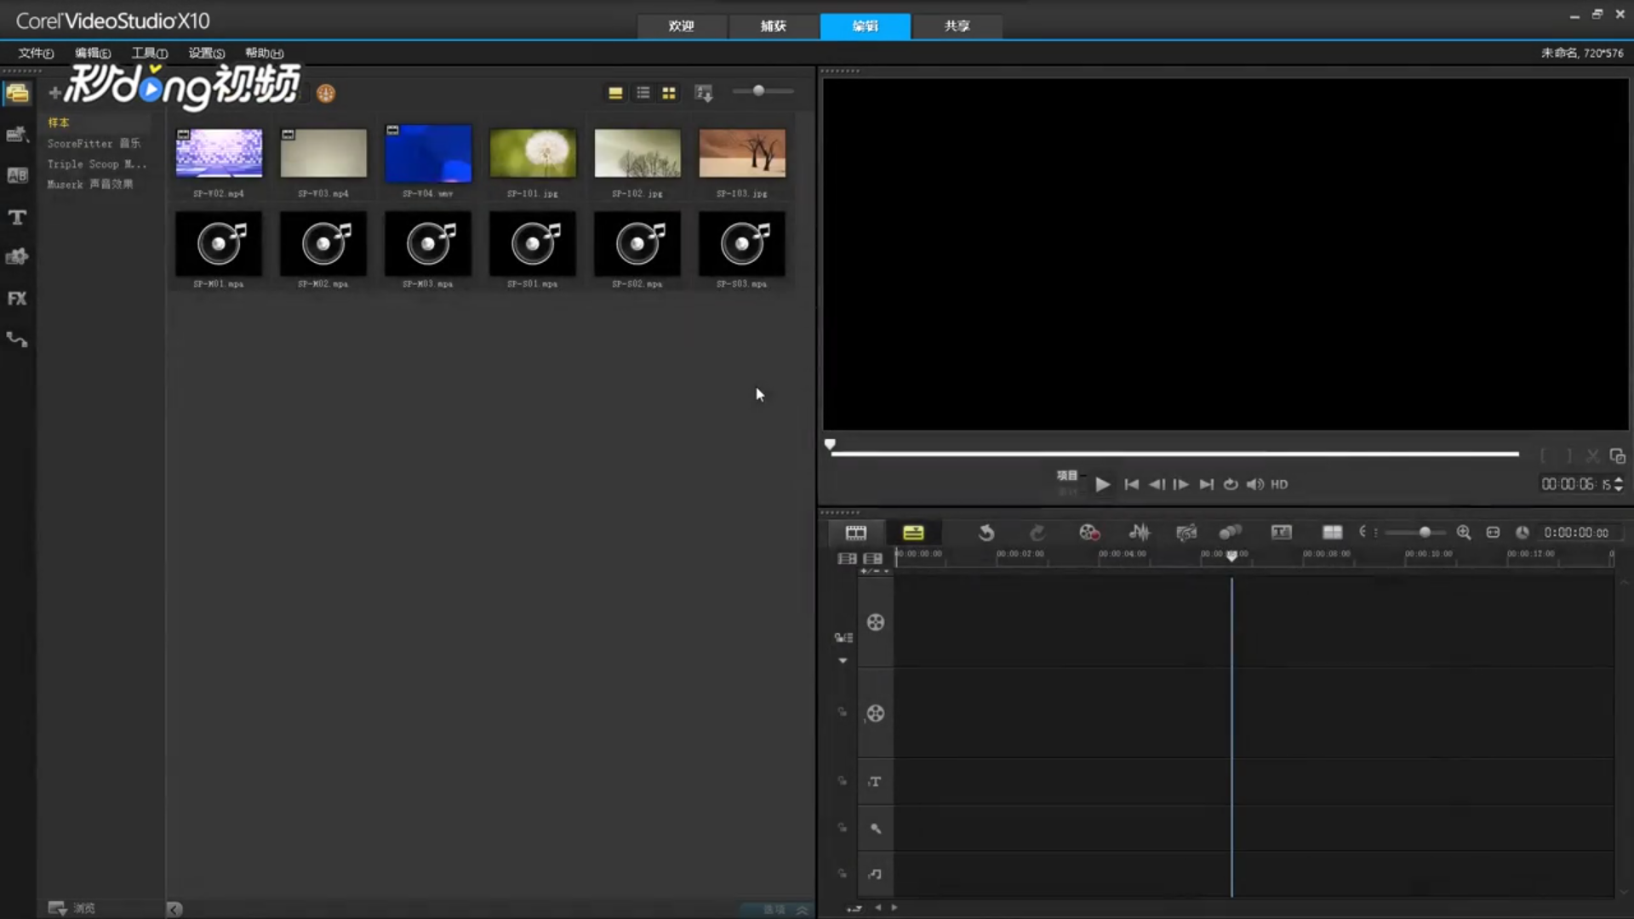The width and height of the screenshot is (1634, 919).
Task: Open the Record/Capture option icon
Action: (x=1089, y=533)
